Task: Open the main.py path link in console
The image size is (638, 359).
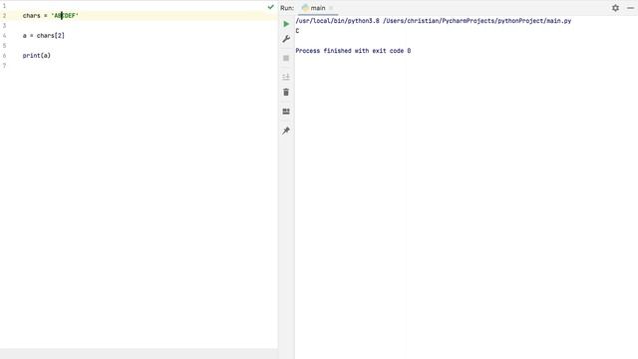Action: (477, 21)
